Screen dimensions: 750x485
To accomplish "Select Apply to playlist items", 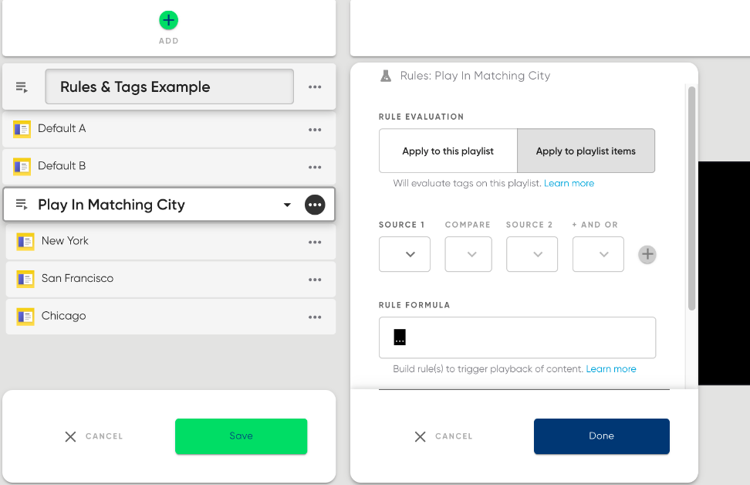I will (x=586, y=151).
